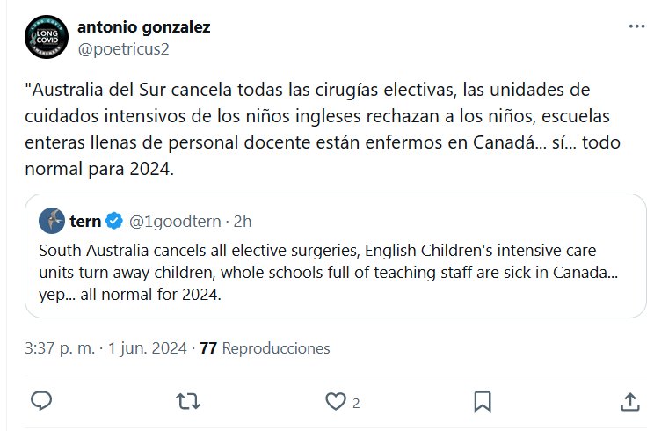Screen dimensions: 654x431
Task: Click the 2h timestamp on quoted tweet
Action: [x=243, y=219]
